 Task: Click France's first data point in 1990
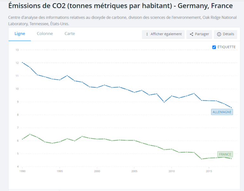coord(22,139)
